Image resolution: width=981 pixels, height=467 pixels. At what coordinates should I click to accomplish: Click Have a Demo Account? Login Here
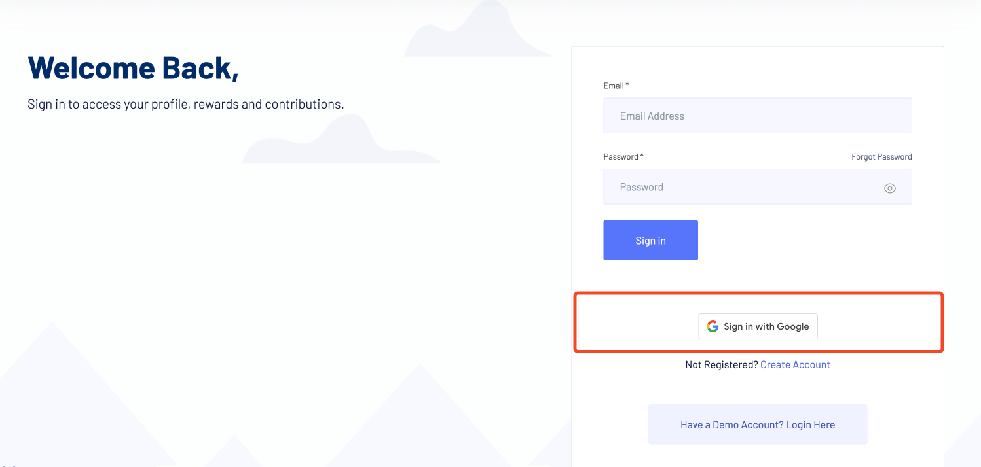tap(758, 424)
